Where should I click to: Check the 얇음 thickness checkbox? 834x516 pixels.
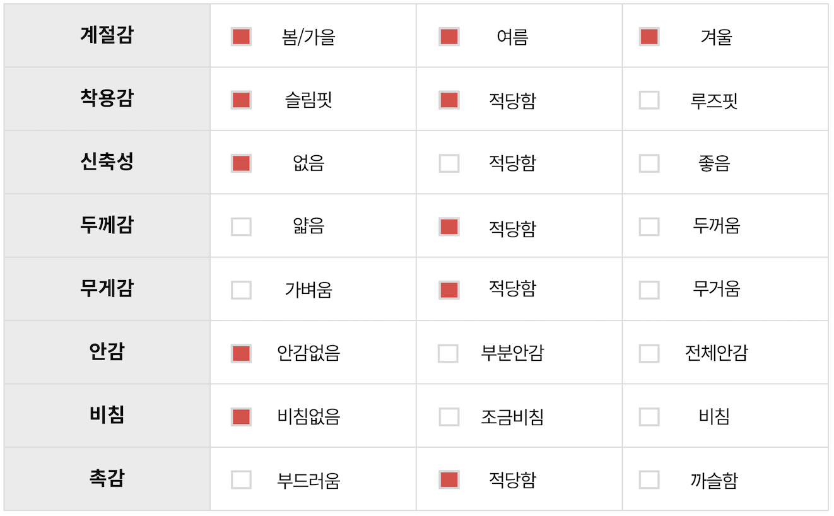click(x=241, y=226)
